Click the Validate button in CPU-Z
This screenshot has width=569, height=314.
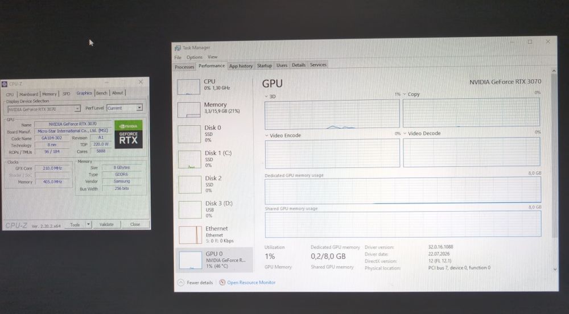pyautogui.click(x=106, y=225)
